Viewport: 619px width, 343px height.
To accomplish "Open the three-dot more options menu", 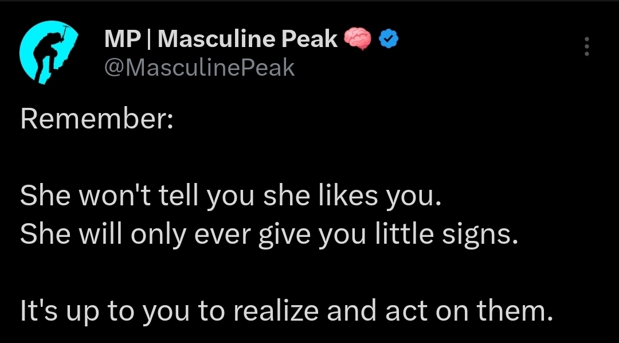I will pyautogui.click(x=587, y=46).
